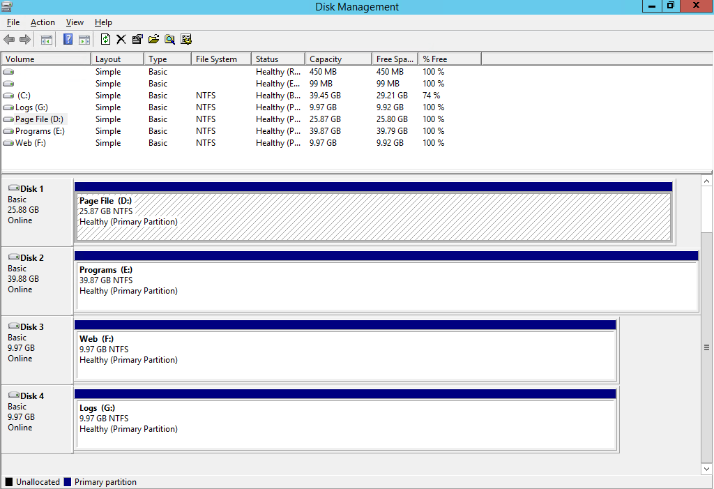
Task: Click the Back navigation arrow
Action: (8, 39)
